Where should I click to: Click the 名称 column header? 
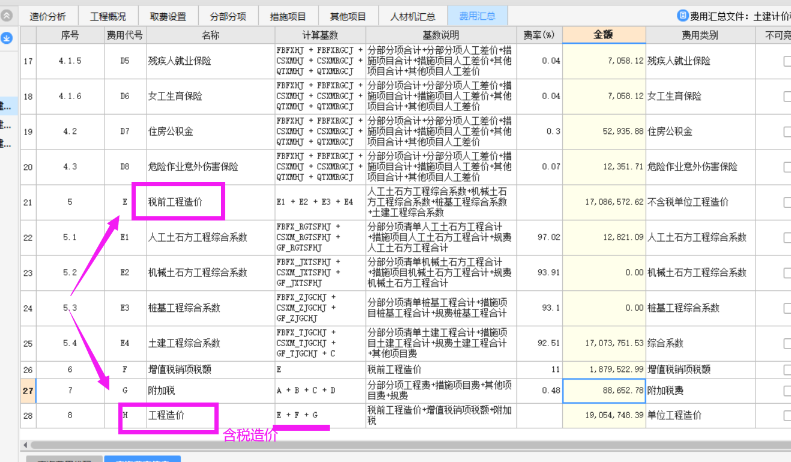[x=211, y=35]
